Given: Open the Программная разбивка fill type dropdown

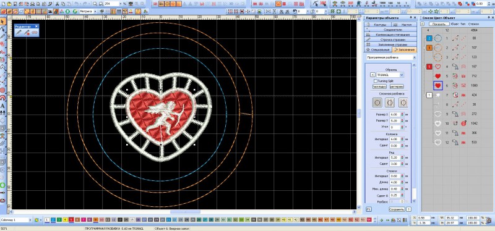Looking at the screenshot, I should tap(391, 57).
